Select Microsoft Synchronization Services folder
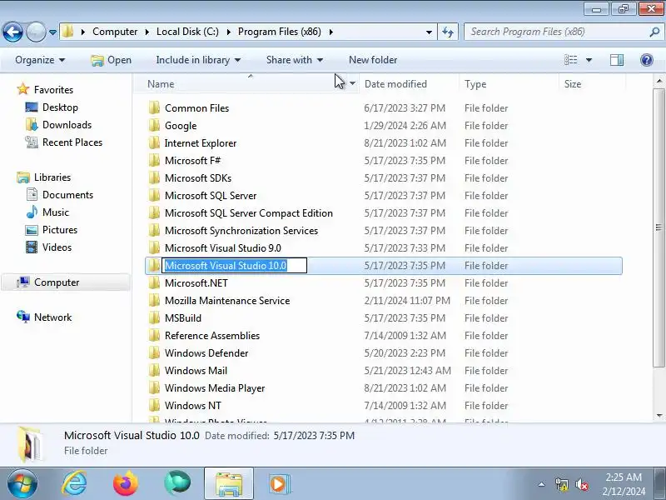The image size is (666, 500). coord(241,231)
